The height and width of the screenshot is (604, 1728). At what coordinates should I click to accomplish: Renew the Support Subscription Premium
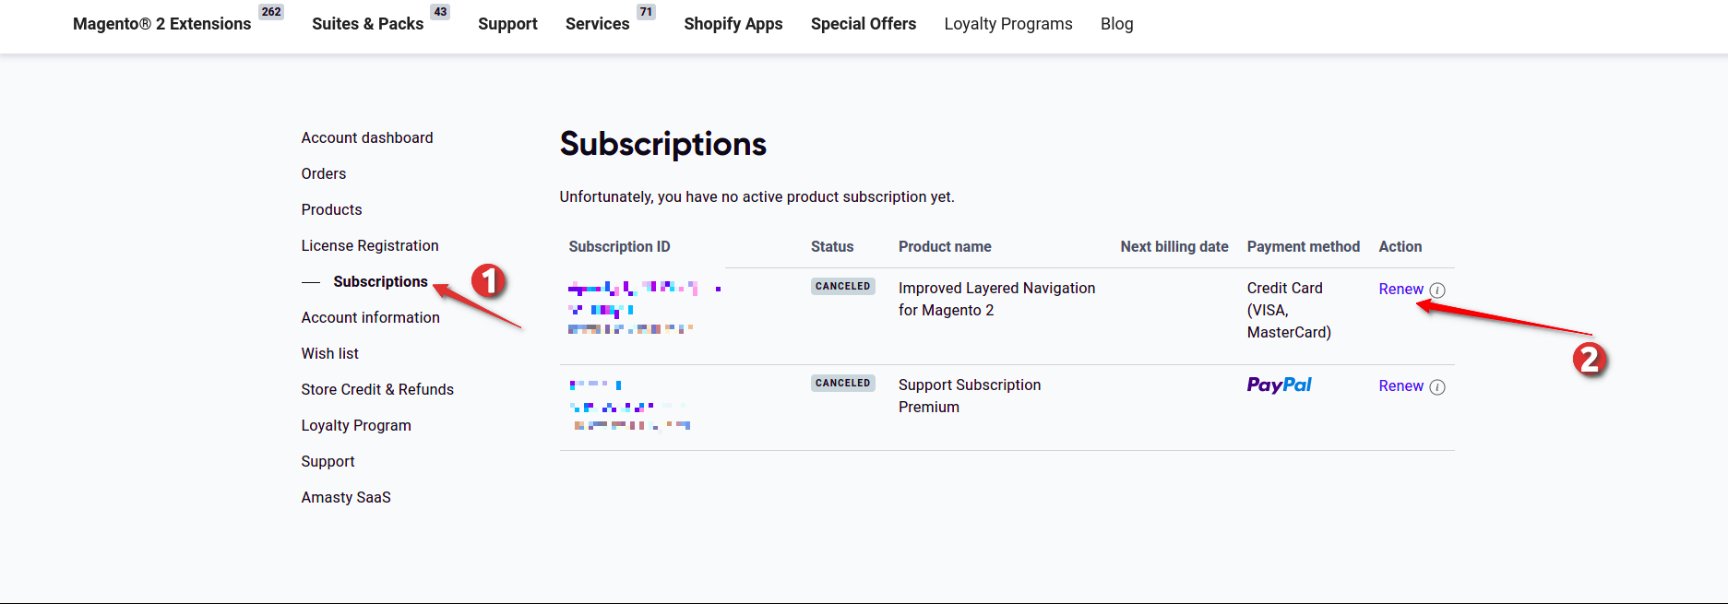[x=1400, y=385]
